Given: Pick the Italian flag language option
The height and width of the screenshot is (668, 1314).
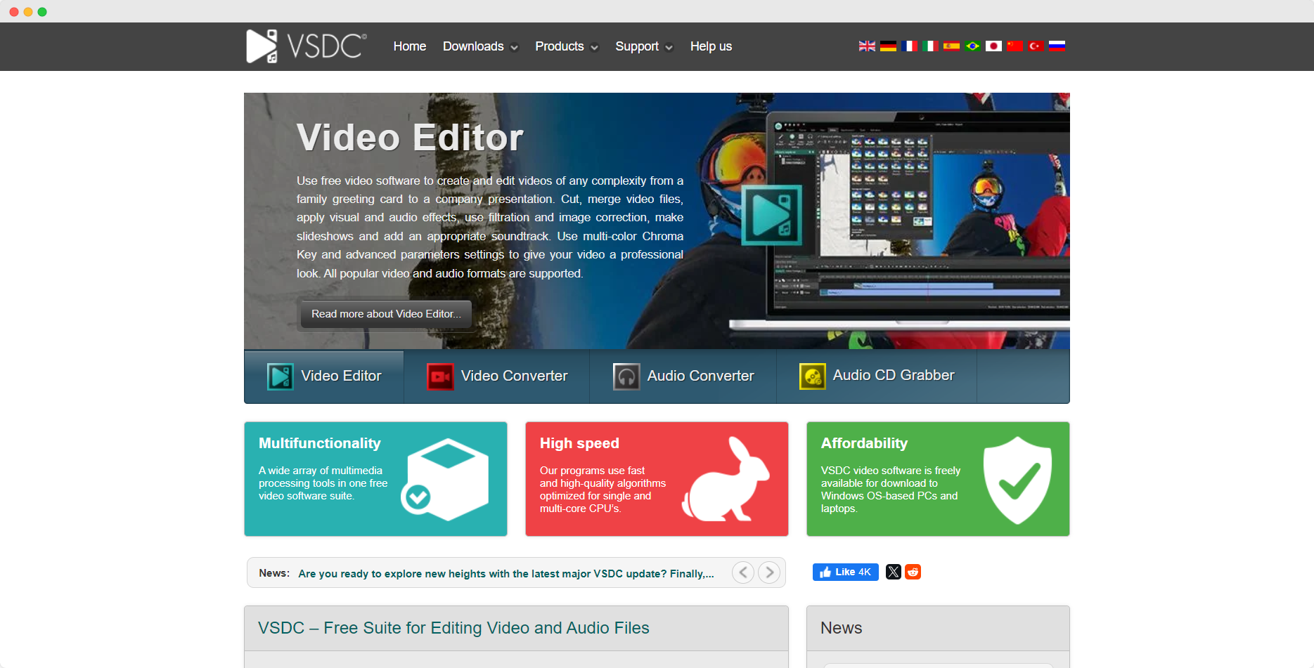Looking at the screenshot, I should 930,46.
